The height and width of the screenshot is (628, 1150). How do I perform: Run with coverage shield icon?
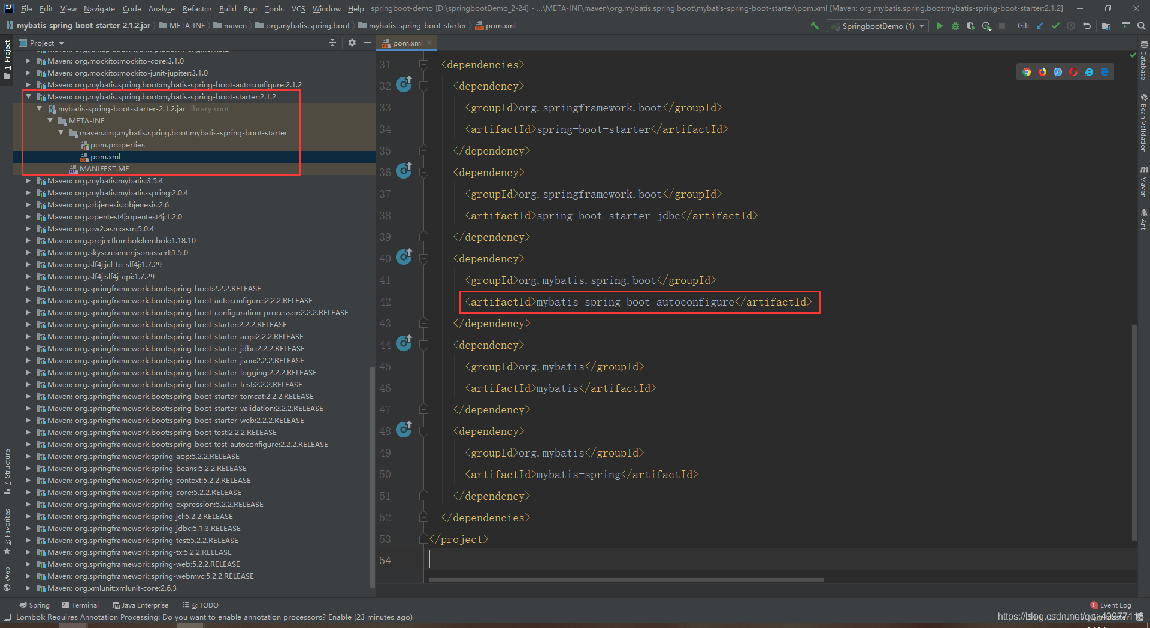(971, 26)
